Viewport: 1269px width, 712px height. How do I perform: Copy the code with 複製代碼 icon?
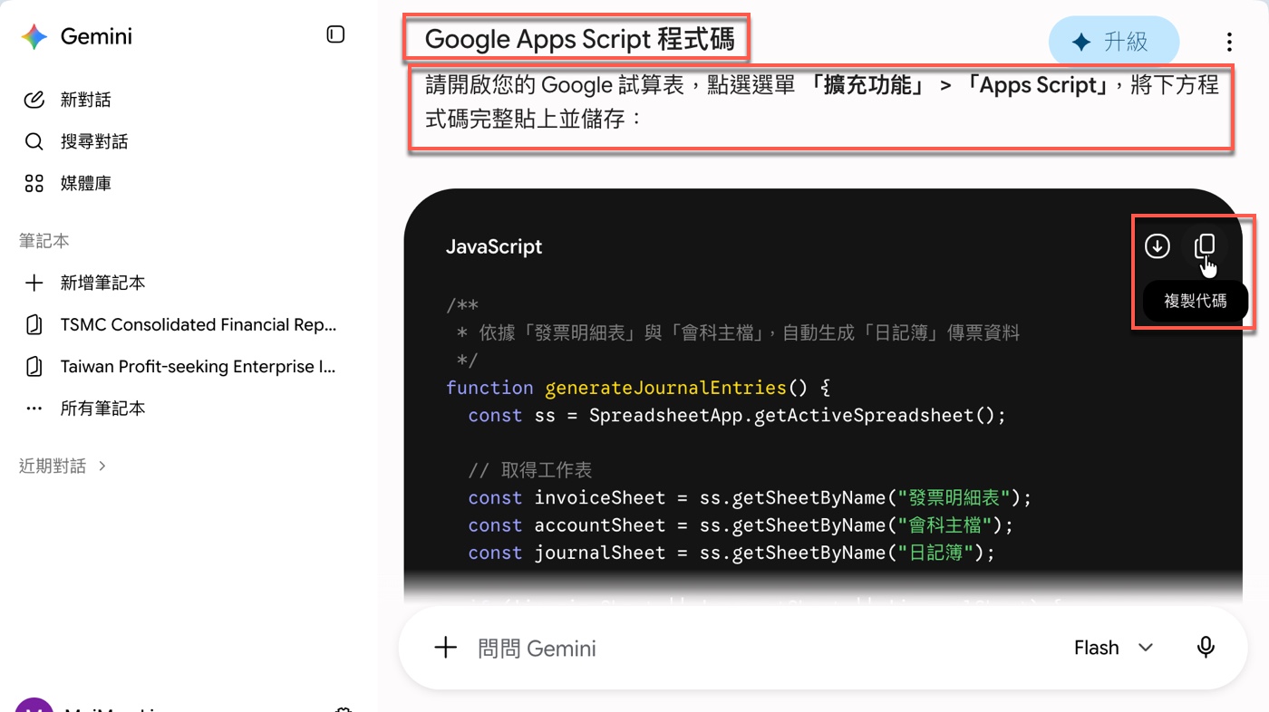coord(1205,245)
